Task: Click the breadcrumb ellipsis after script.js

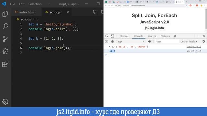Action: coord(37,19)
